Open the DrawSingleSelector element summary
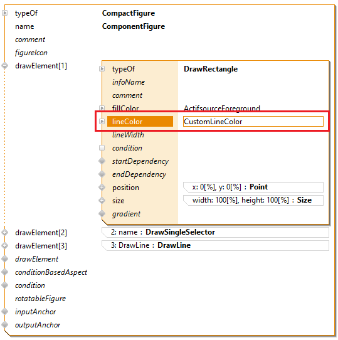This screenshot has height=340, width=338. coord(215,232)
